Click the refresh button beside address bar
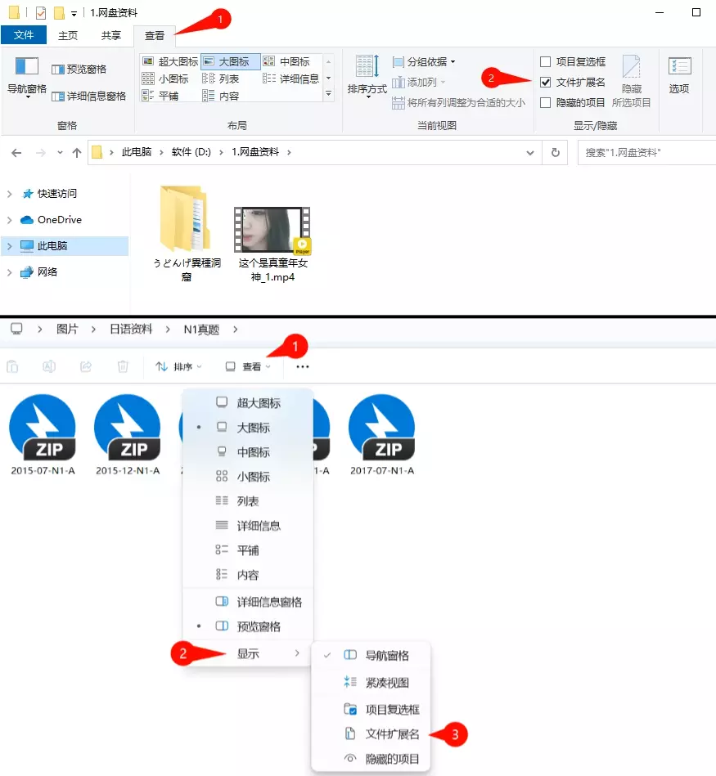Image resolution: width=716 pixels, height=776 pixels. (556, 152)
